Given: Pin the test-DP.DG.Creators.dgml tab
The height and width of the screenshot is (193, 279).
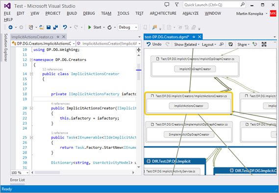Looking at the screenshot, I should pyautogui.click(x=194, y=37).
